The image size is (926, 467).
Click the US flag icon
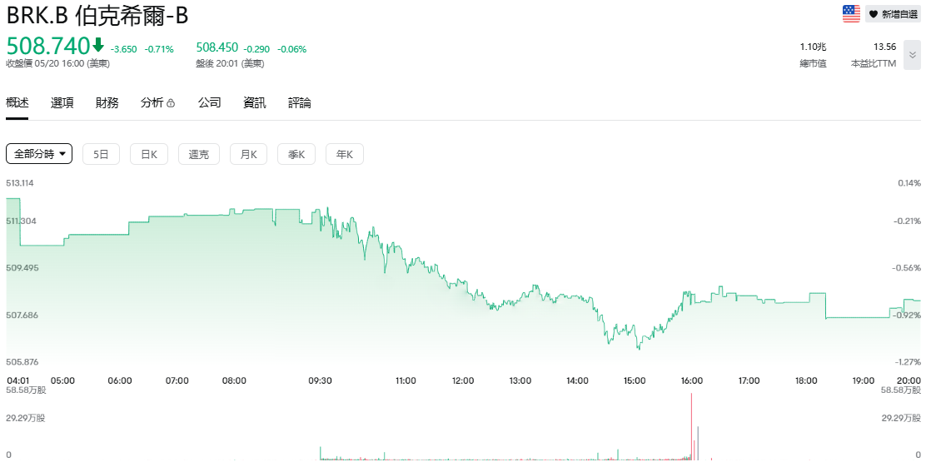[851, 13]
